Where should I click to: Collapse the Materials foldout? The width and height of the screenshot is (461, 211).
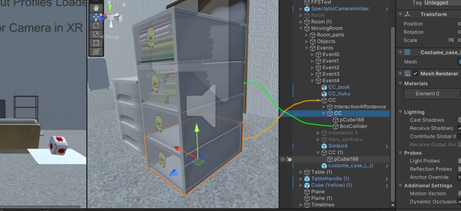point(400,84)
